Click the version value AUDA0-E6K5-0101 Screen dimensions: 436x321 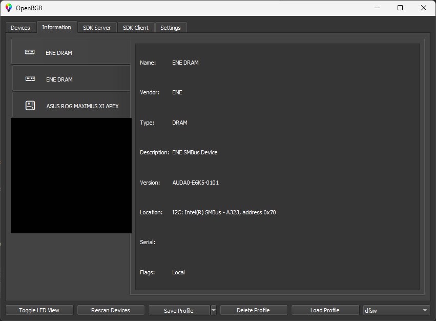pyautogui.click(x=196, y=183)
